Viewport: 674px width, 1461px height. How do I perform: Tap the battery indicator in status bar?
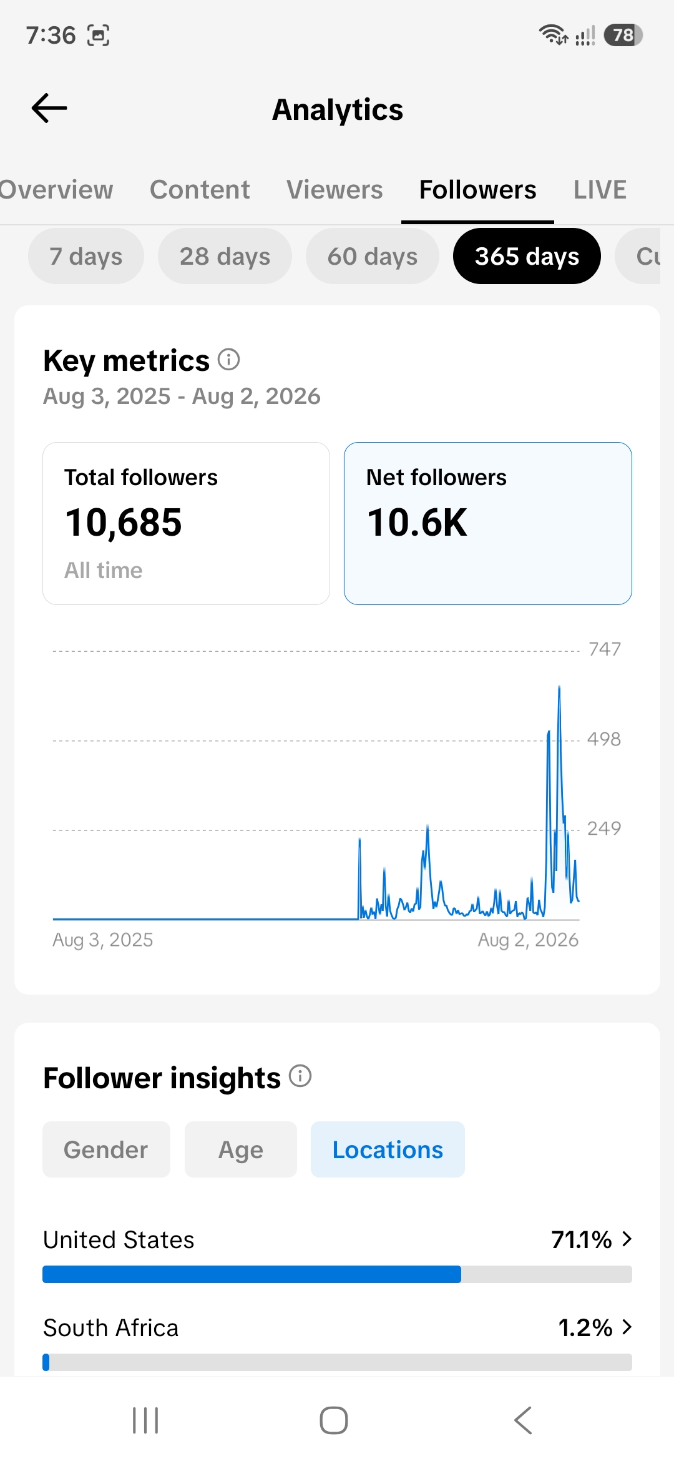[x=623, y=35]
